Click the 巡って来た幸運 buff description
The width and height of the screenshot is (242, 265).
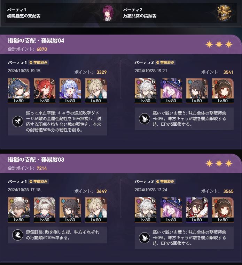click(x=63, y=122)
